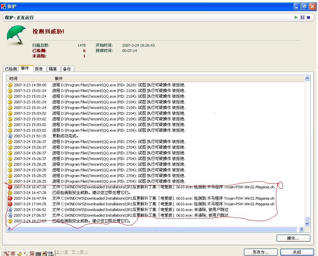Click the warning icon of the 14:58:00 event
318x256 pixels.
pos(10,85)
